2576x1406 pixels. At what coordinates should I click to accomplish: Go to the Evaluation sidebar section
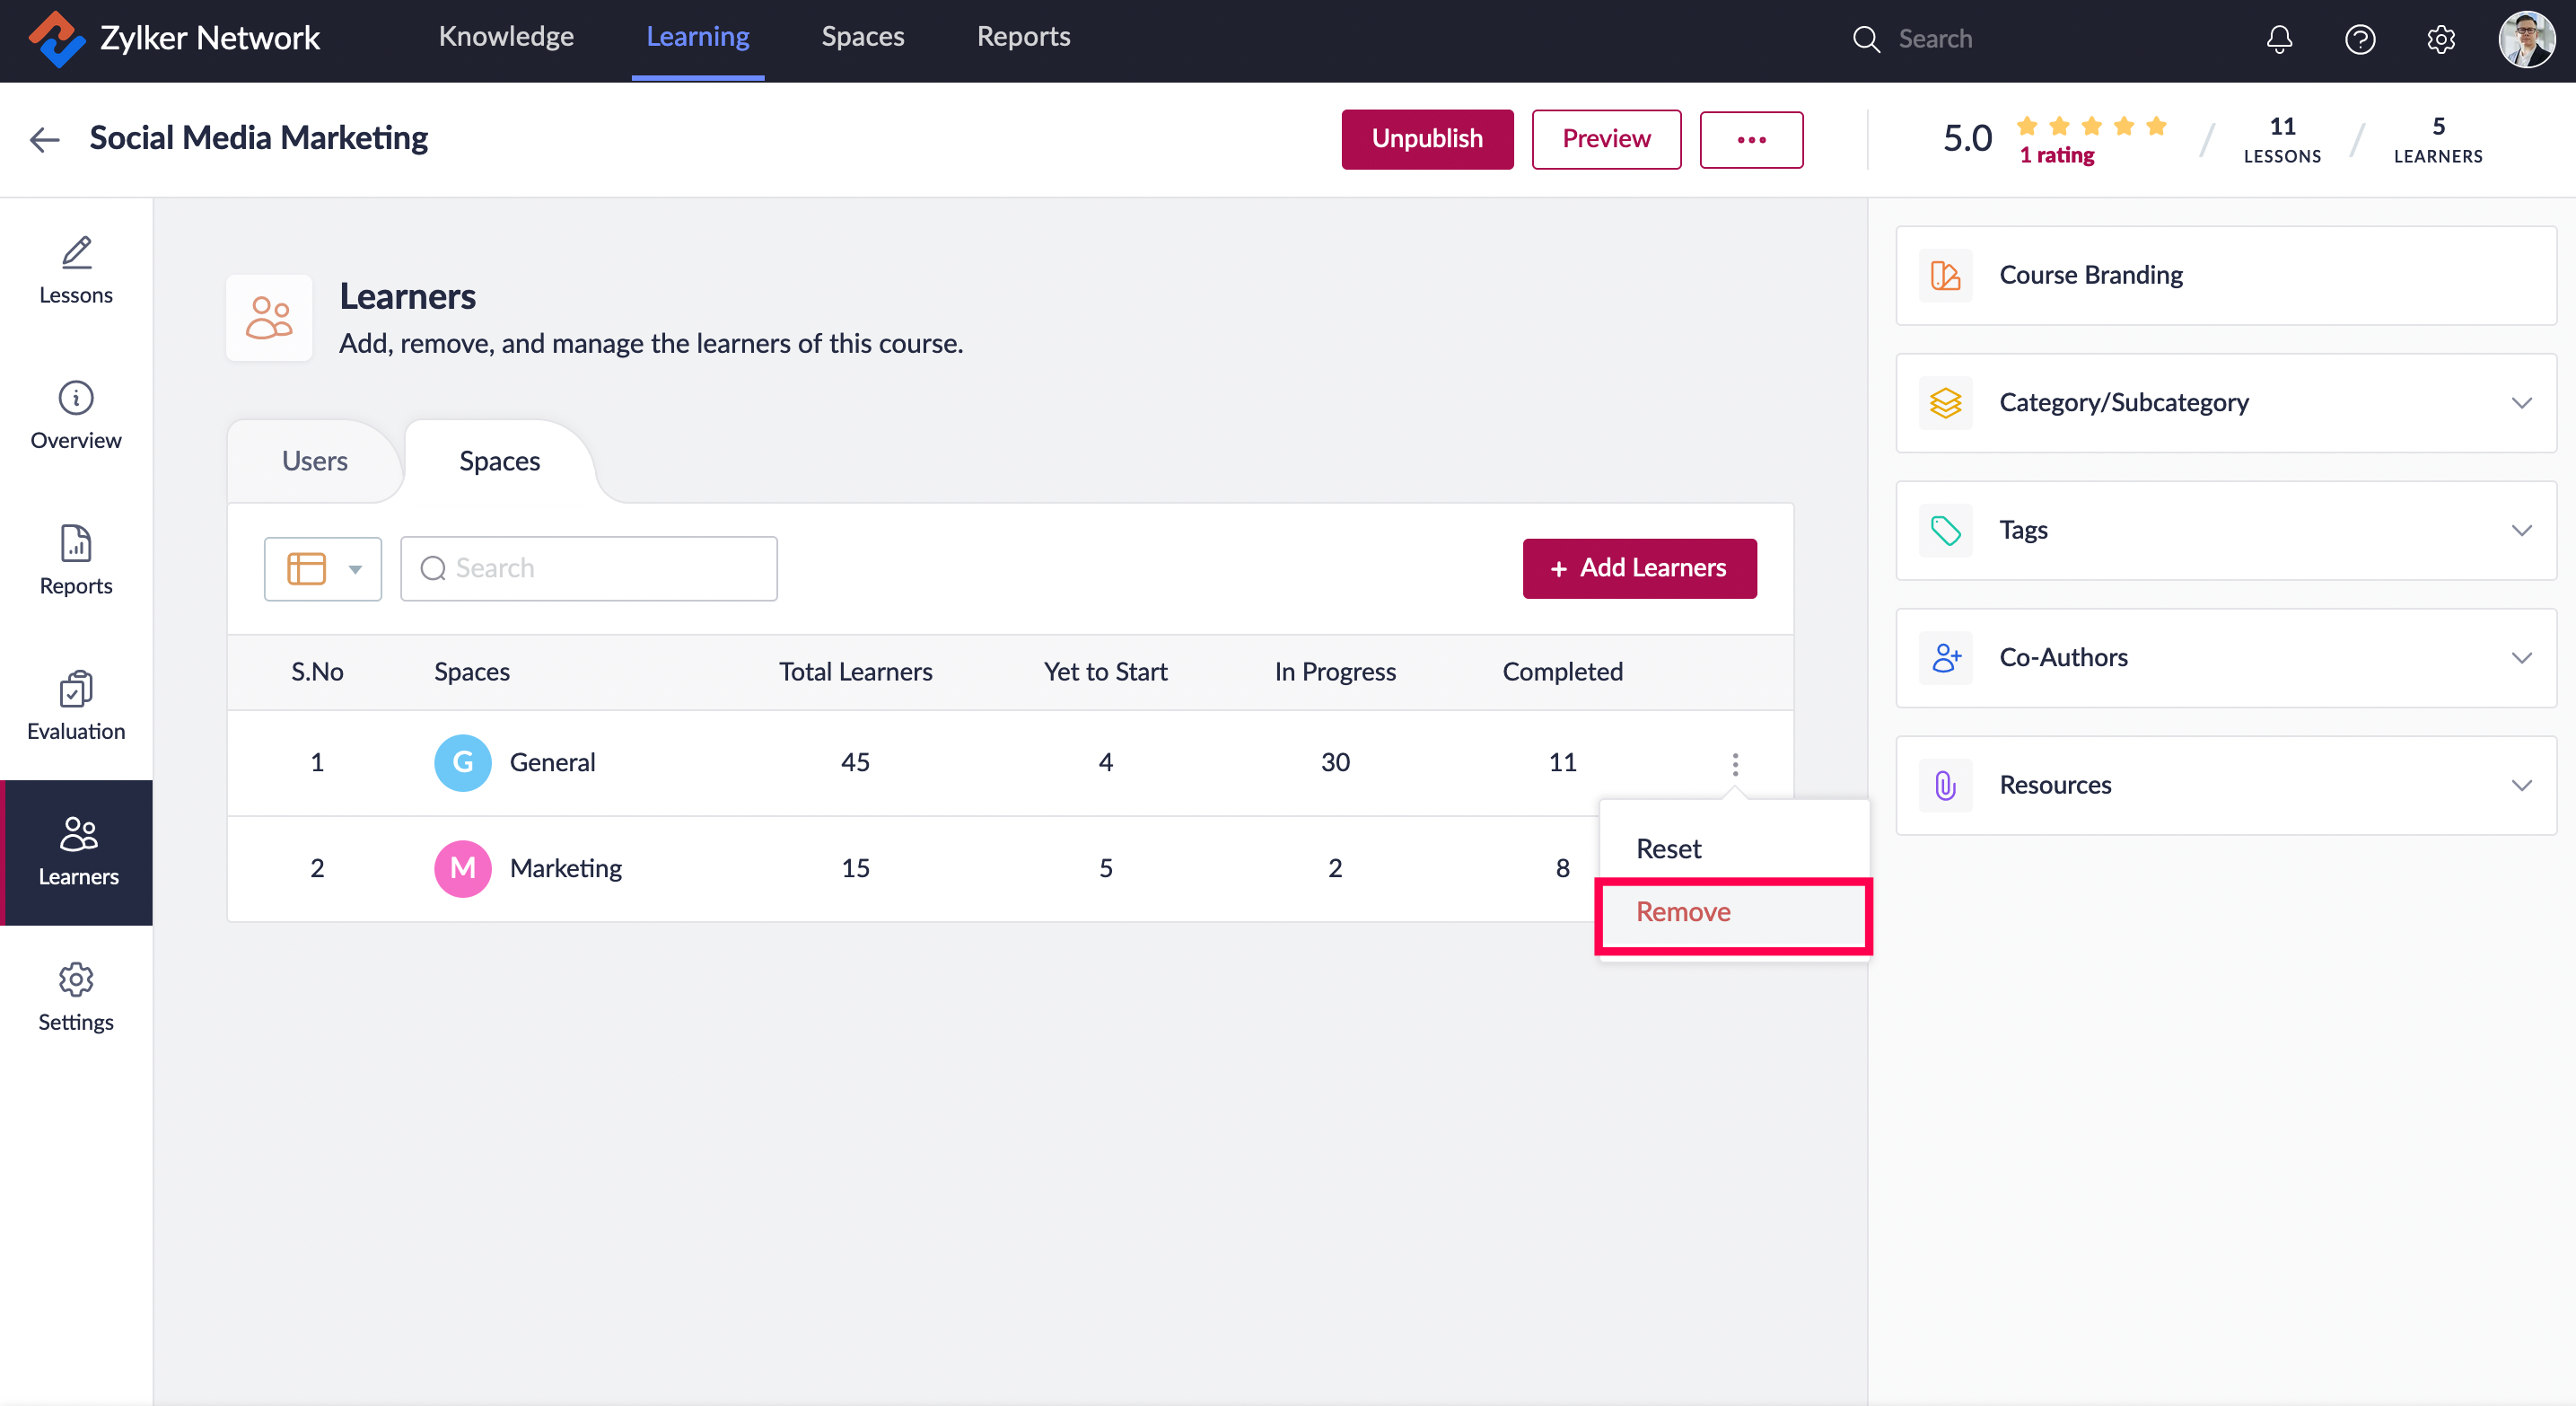click(76, 706)
